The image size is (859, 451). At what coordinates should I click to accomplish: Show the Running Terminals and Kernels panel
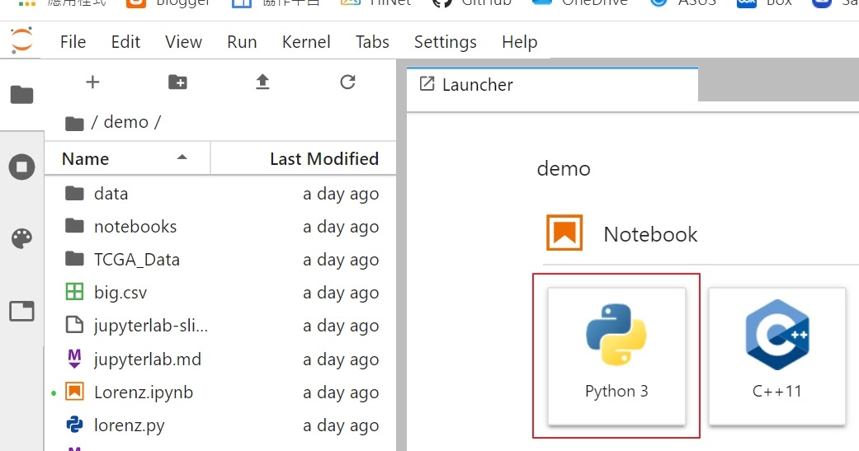click(x=21, y=167)
